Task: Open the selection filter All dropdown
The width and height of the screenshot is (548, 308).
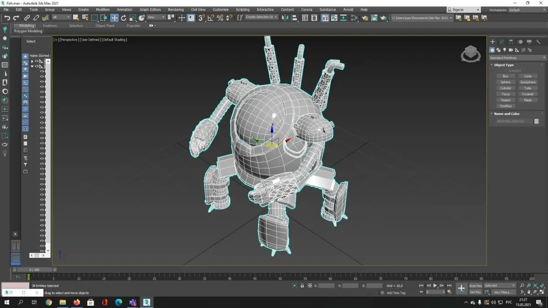Action: (61, 17)
